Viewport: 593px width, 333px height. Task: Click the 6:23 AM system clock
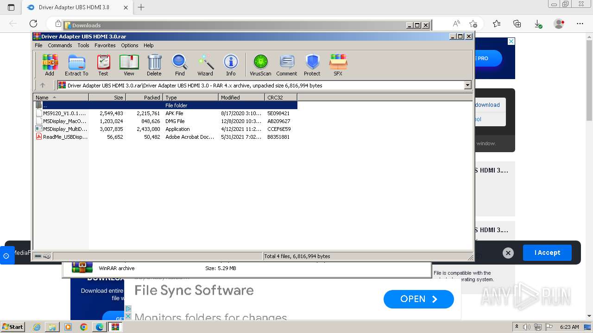(569, 327)
